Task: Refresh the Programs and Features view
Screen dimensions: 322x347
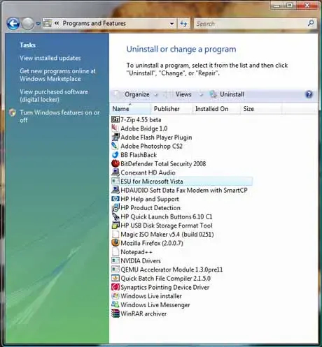Action: tap(183, 24)
